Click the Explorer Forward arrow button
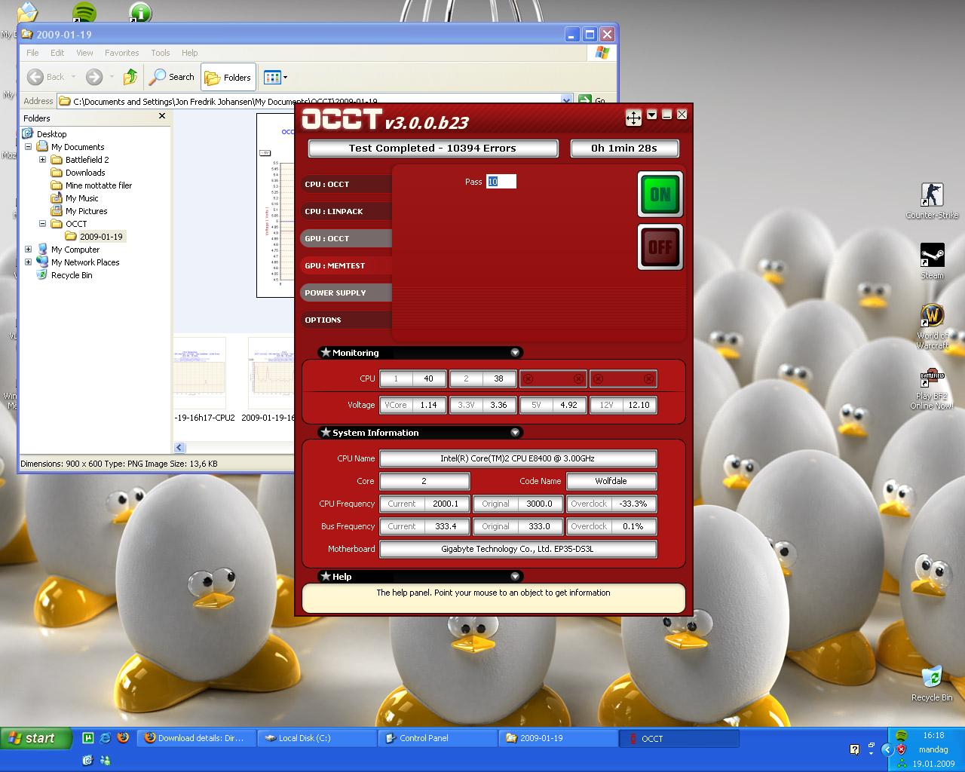965x772 pixels. pos(94,77)
